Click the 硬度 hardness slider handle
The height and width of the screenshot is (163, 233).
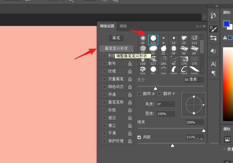(204, 131)
